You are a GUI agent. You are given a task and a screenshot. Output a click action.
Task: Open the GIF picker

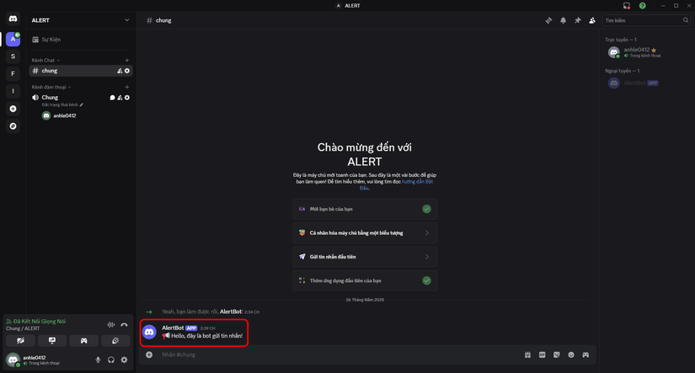(x=542, y=354)
